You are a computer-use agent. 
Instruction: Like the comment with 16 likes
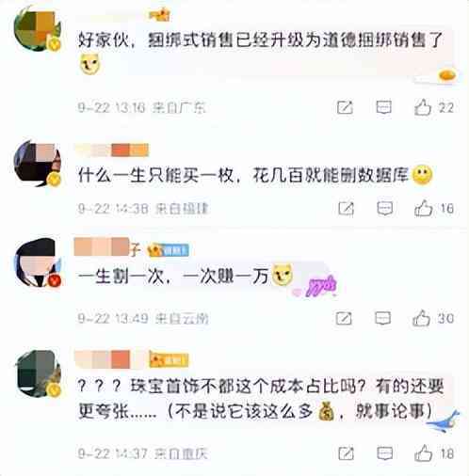(423, 208)
